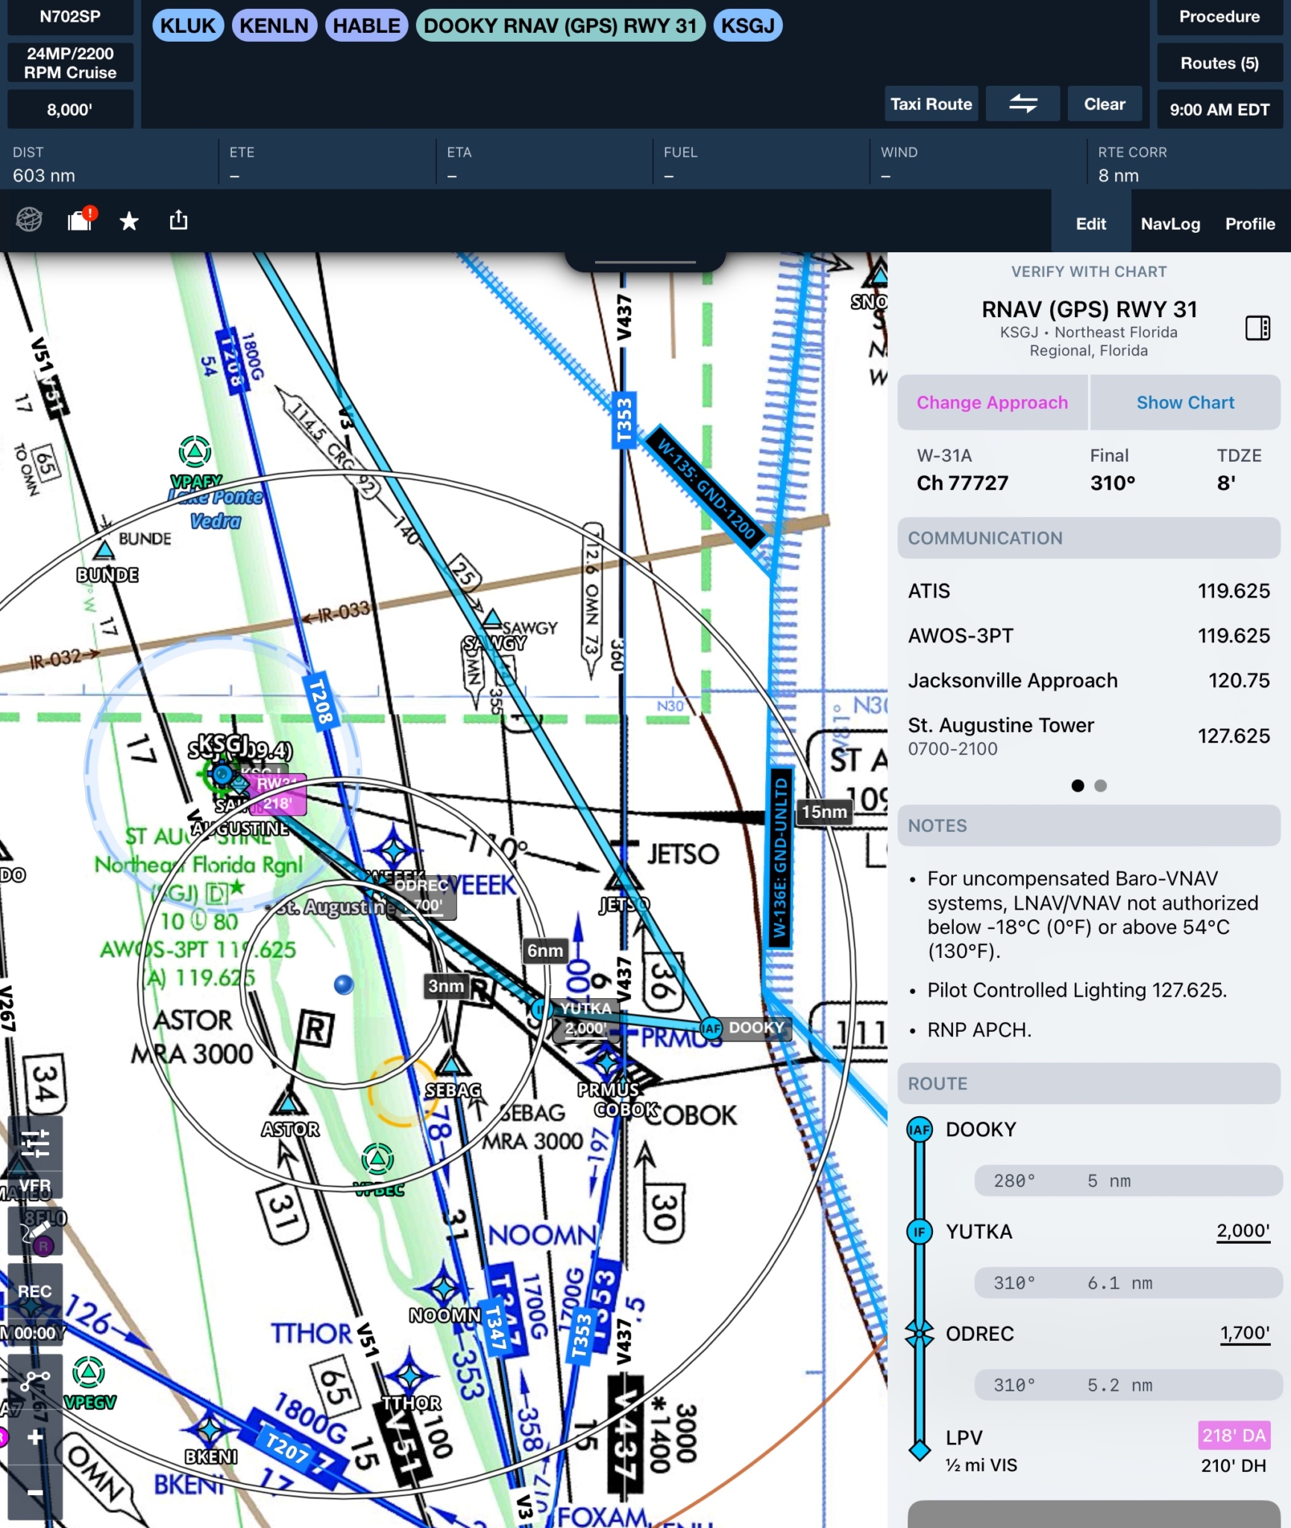
Task: Select the KLUK waypoint chip
Action: click(x=189, y=25)
